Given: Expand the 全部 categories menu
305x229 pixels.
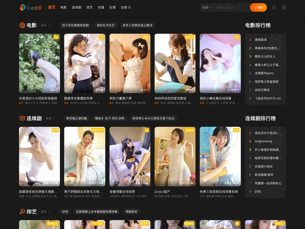Looking at the screenshot, I should [126, 7].
